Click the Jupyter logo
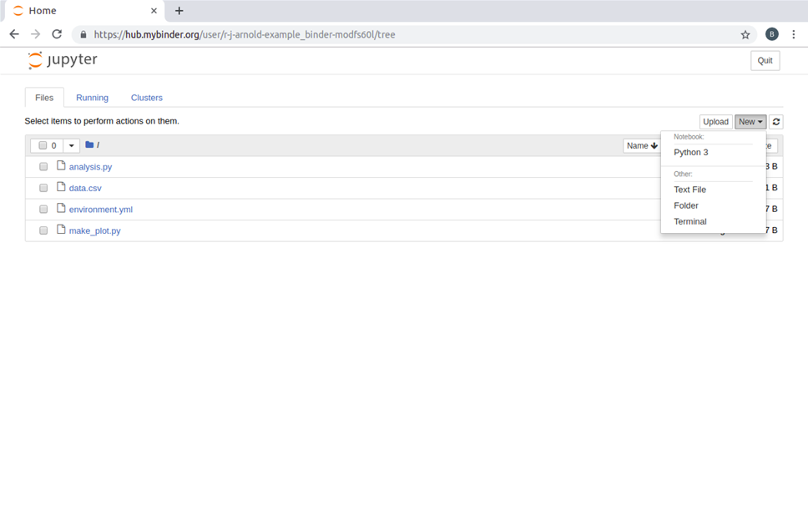808x516 pixels. click(x=63, y=60)
